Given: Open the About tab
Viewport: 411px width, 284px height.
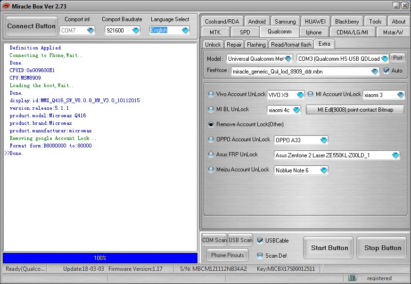Looking at the screenshot, I should pyautogui.click(x=398, y=22).
